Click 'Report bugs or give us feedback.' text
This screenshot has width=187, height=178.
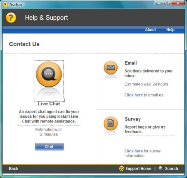[x=145, y=129]
